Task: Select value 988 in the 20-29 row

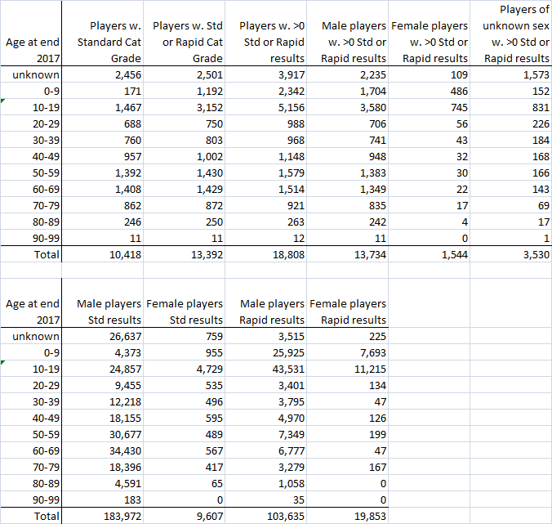Action: point(265,123)
